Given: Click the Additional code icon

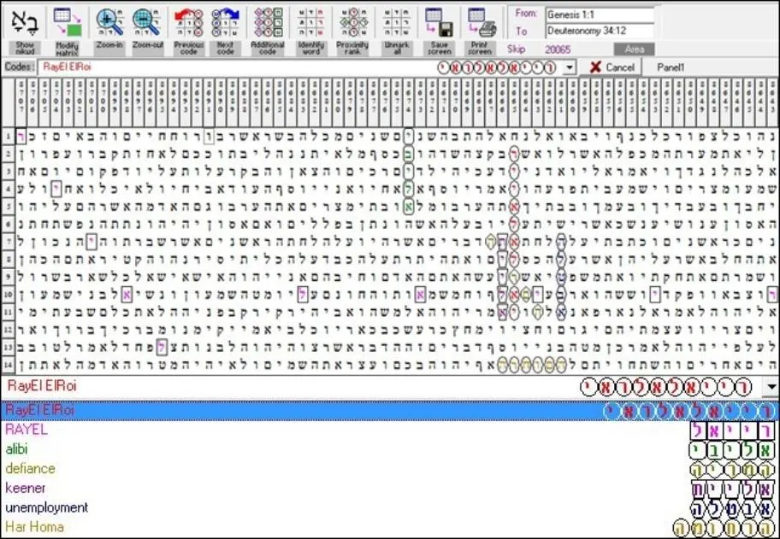Looking at the screenshot, I should coord(268,22).
